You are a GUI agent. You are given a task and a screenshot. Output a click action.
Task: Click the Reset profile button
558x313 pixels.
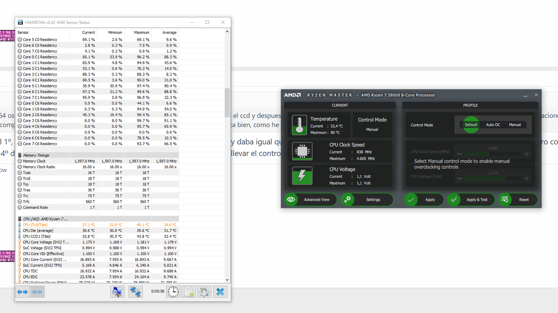pyautogui.click(x=518, y=200)
